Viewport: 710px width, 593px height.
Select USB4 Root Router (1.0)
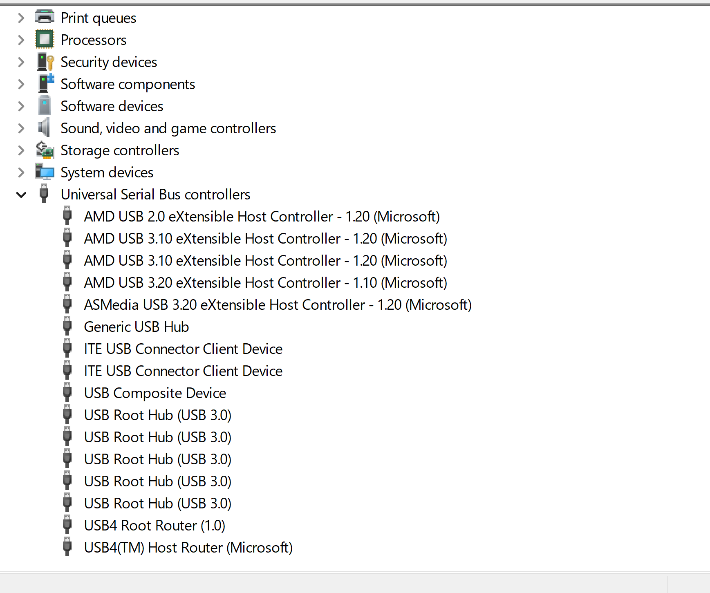155,526
